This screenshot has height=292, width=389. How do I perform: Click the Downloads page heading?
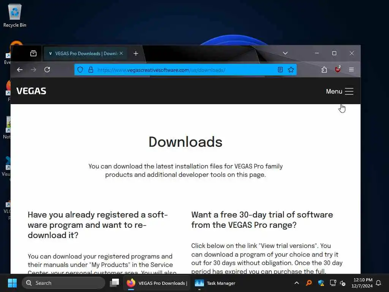click(185, 142)
